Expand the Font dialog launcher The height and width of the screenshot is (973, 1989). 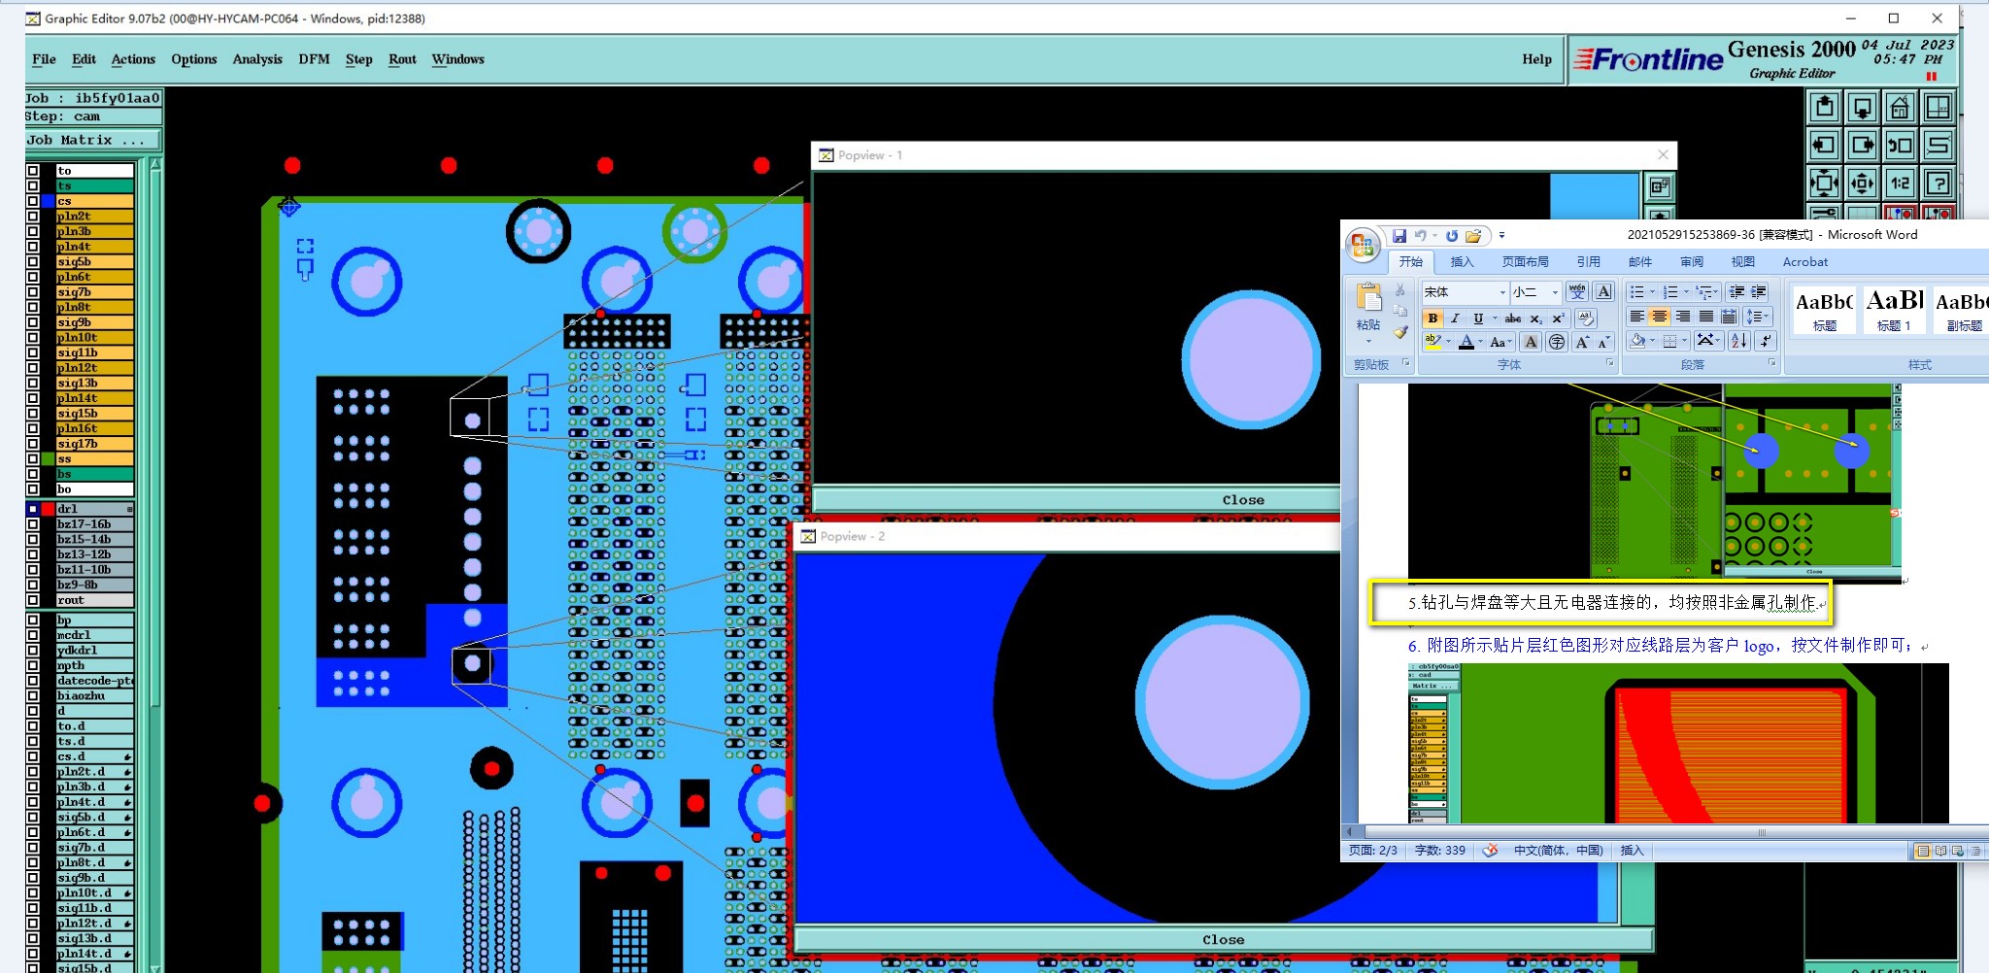[x=1609, y=363]
